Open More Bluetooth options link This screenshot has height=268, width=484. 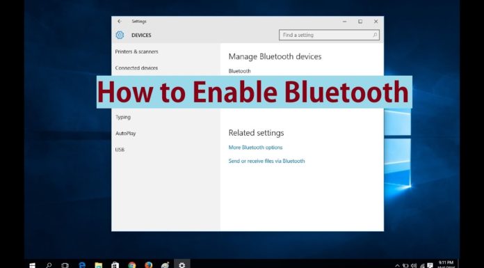tap(255, 148)
